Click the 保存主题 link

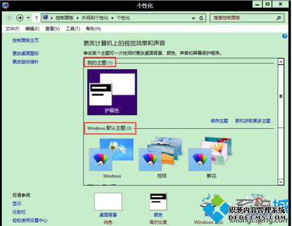click(219, 121)
